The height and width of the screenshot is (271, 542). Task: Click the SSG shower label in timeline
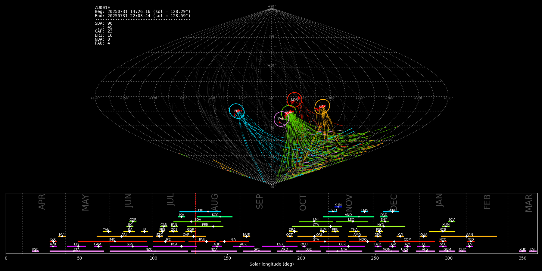[x=130, y=245]
